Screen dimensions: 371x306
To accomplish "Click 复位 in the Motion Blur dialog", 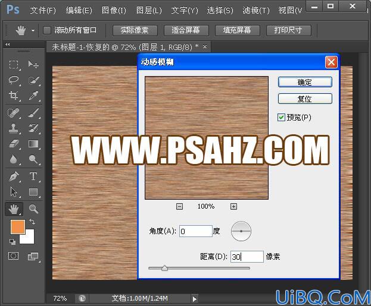I will [x=305, y=99].
